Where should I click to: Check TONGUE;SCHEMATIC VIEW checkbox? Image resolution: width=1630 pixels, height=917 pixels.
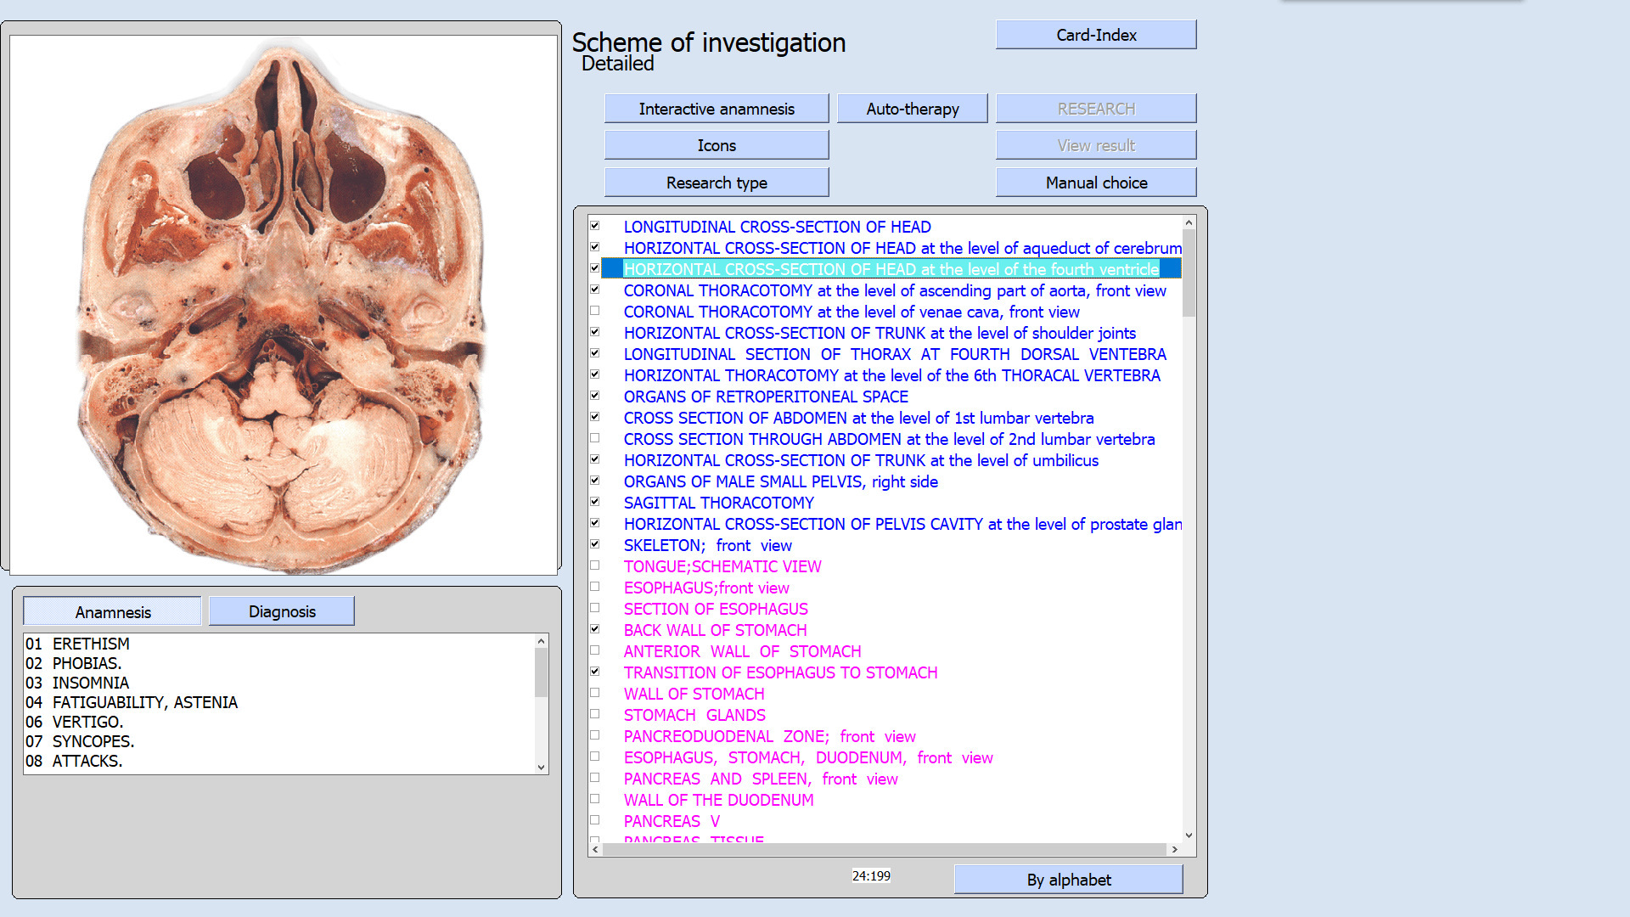[x=595, y=565]
